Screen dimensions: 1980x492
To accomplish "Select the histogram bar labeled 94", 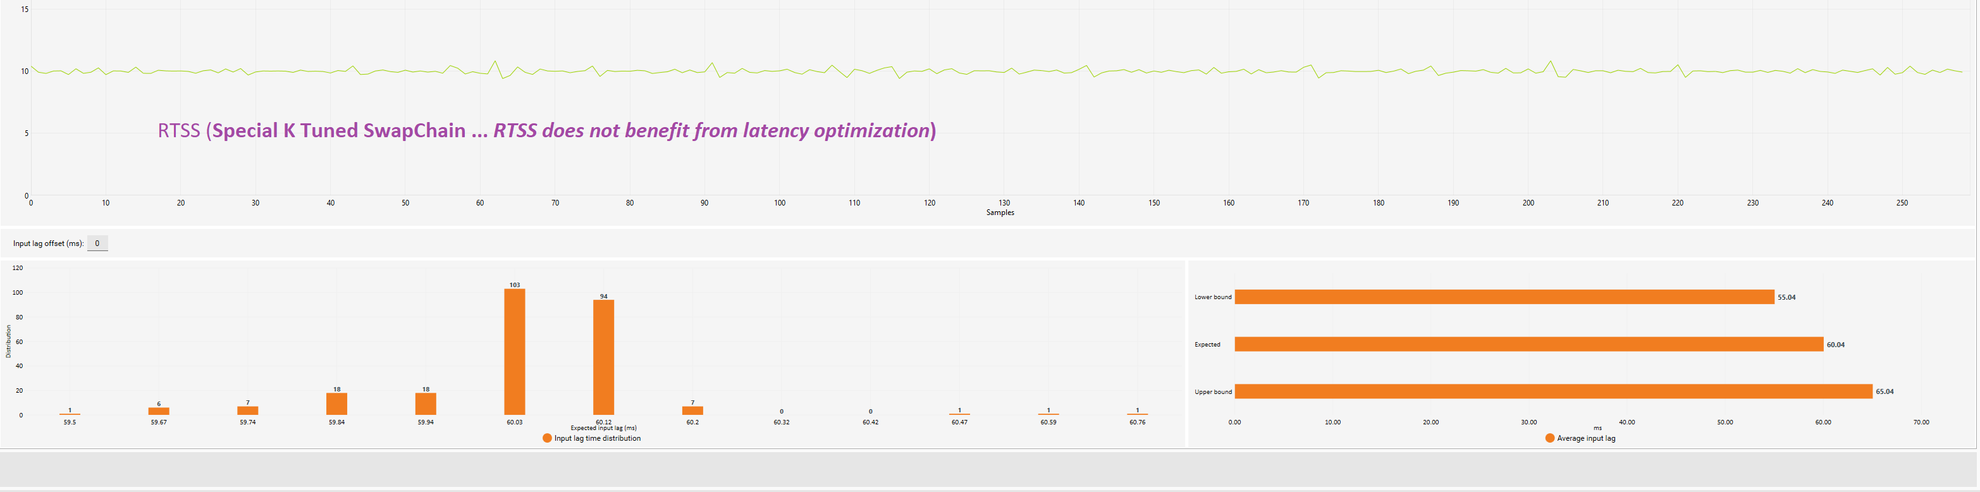I will tap(603, 357).
